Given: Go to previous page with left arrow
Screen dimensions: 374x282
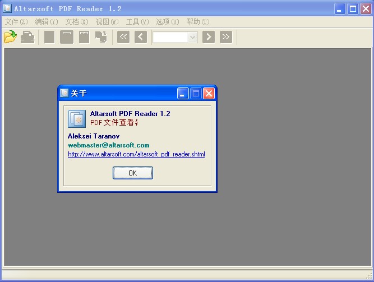Looking at the screenshot, I should click(x=141, y=37).
